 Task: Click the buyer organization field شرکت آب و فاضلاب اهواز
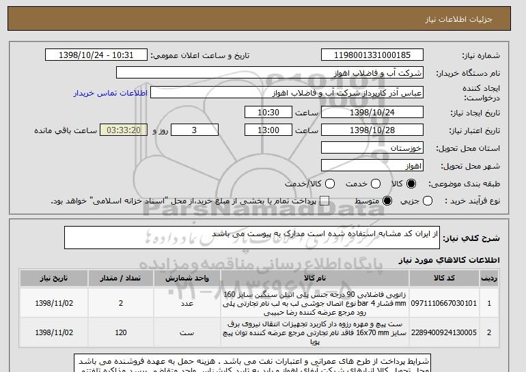[x=270, y=73]
